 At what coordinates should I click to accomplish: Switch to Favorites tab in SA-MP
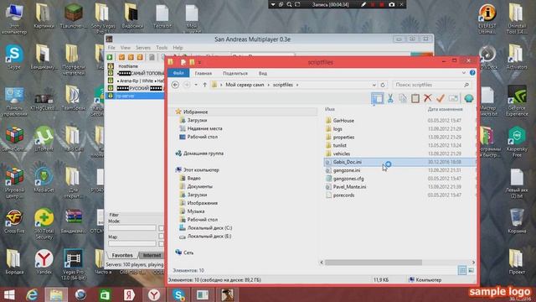tap(122, 255)
